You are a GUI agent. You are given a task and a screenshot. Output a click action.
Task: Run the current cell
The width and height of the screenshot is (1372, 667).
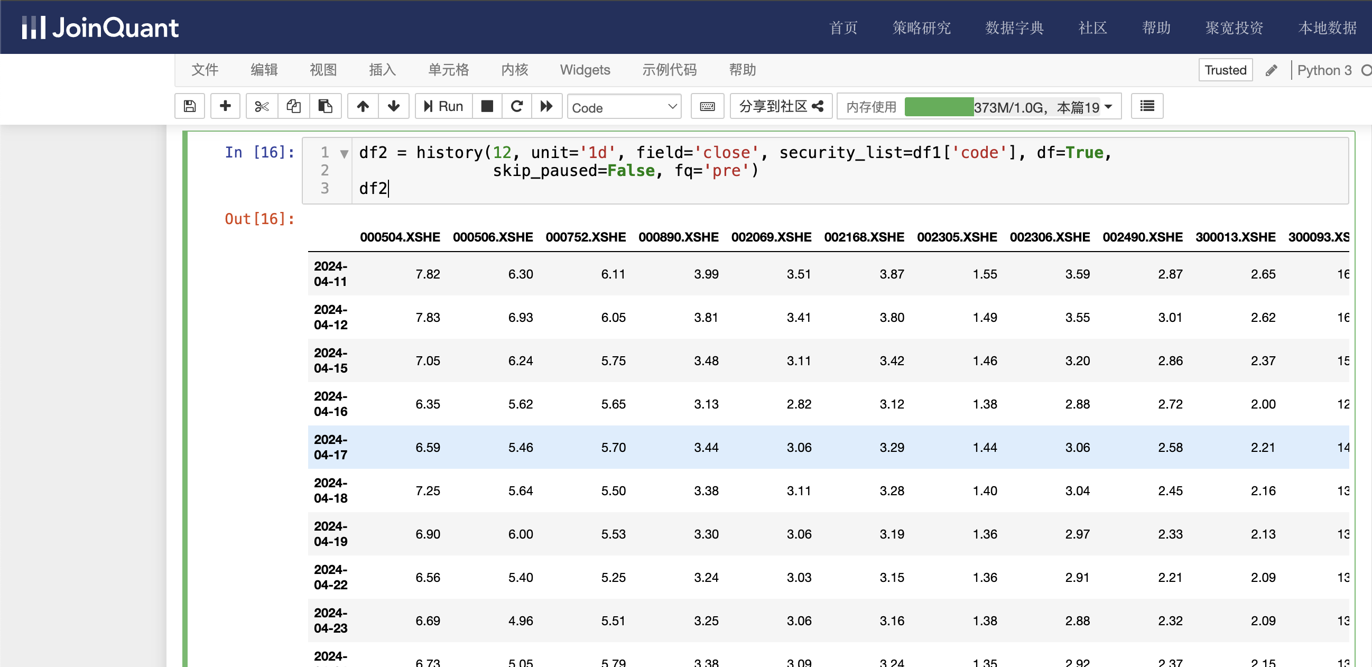(443, 107)
